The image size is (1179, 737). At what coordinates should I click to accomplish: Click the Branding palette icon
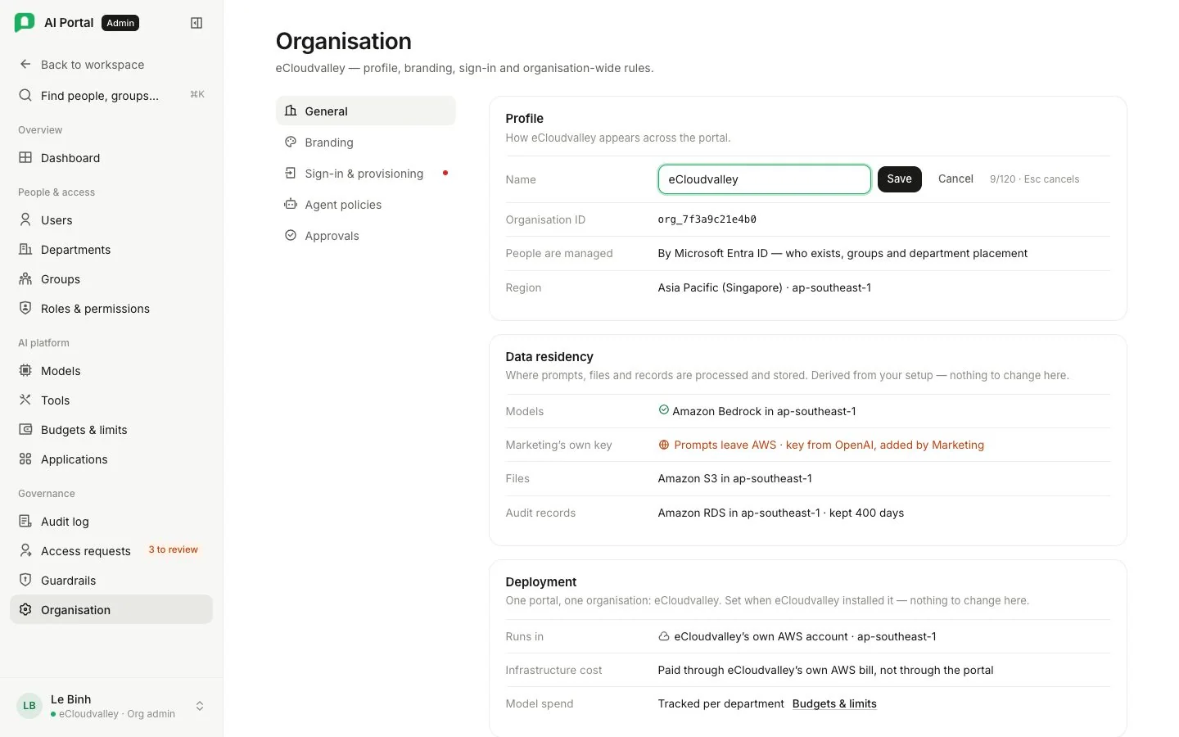(x=291, y=142)
